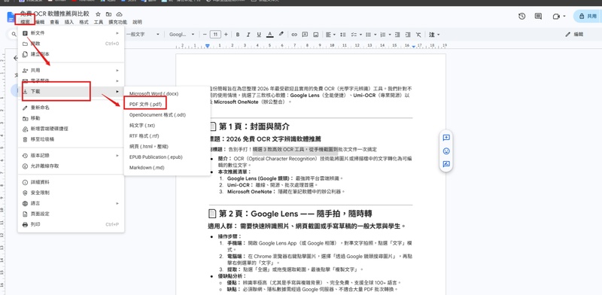Image resolution: width=602 pixels, height=295 pixels.
Task: Open the comments panel icon in header
Action: coord(538,16)
